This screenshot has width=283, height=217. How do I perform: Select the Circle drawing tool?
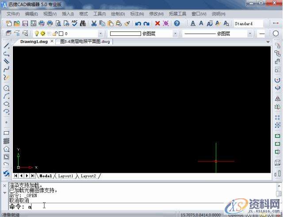[6, 88]
